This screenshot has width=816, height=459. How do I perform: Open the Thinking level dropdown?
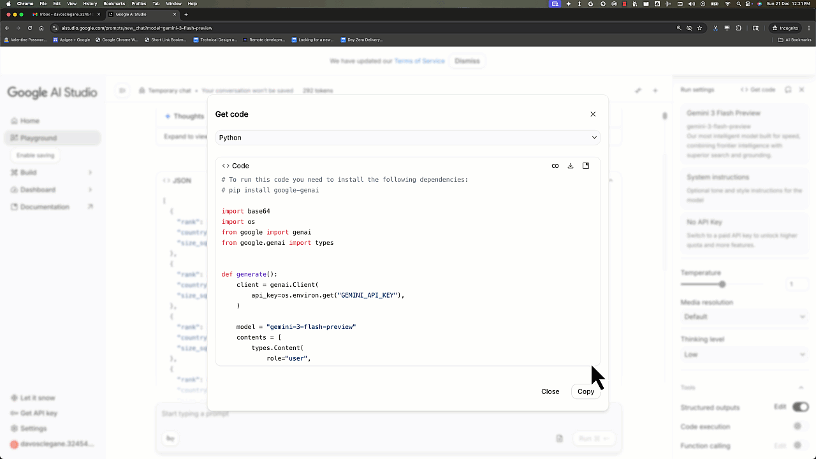(745, 354)
